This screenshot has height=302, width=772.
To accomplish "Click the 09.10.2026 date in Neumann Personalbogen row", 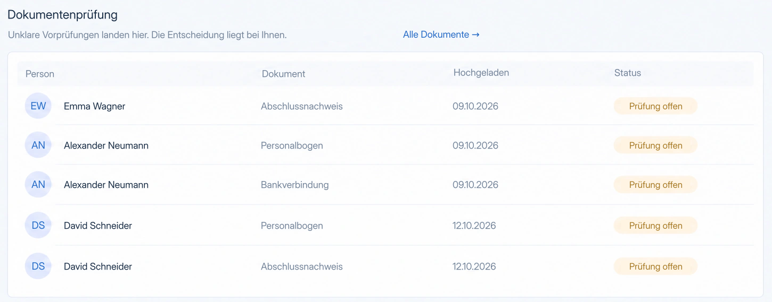I will [475, 145].
